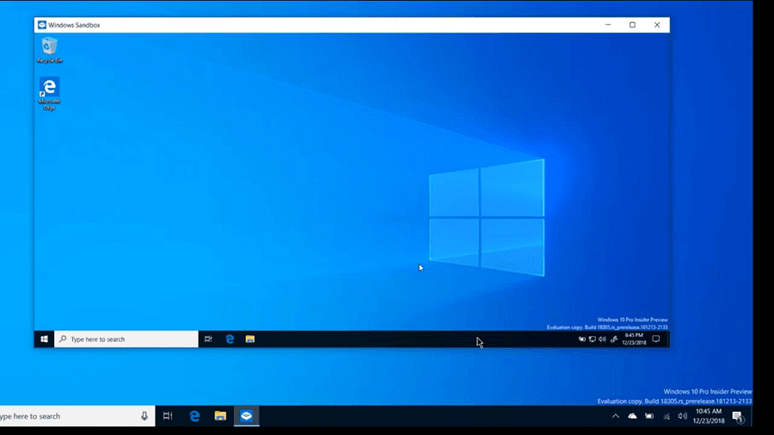Click the network icon in the Sandbox system tray

(593, 340)
